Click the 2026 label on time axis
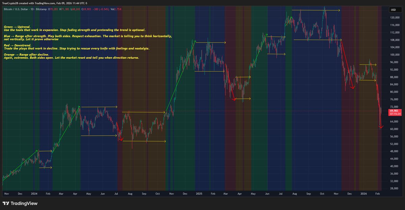The image size is (405, 210). pos(363,194)
